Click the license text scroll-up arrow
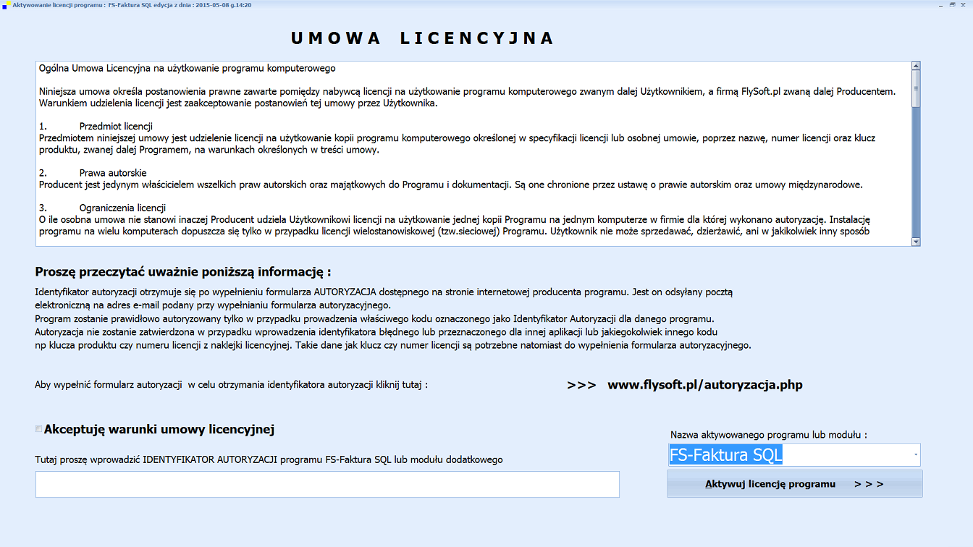The image size is (973, 547). (916, 66)
